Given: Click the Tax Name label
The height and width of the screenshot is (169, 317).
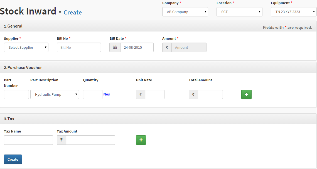Looking at the screenshot, I should coord(12,131).
